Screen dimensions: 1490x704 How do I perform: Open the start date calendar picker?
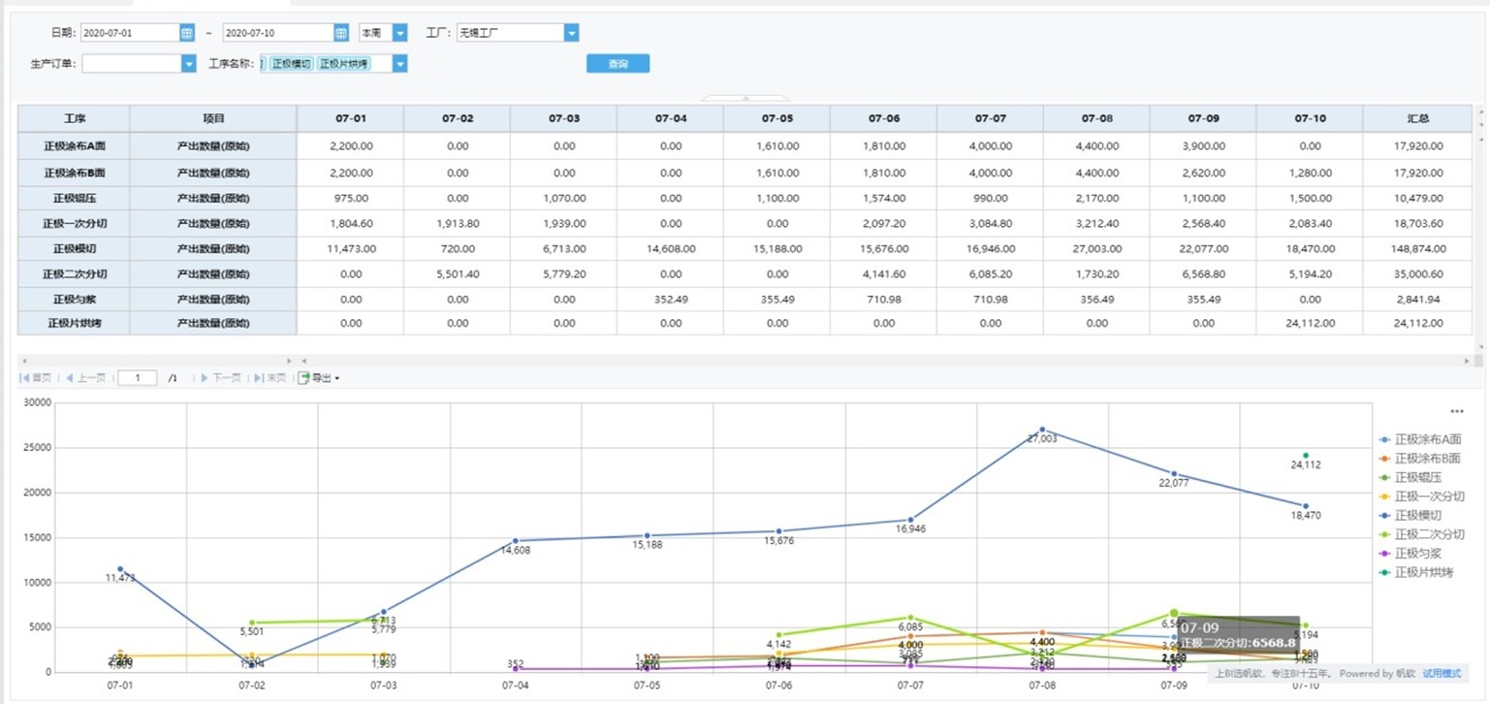[x=187, y=33]
